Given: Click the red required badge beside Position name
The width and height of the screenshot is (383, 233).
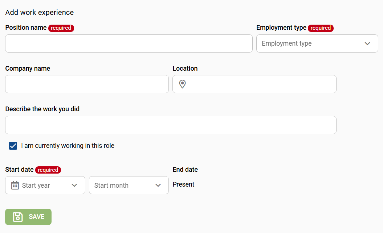Looking at the screenshot, I should pos(61,28).
